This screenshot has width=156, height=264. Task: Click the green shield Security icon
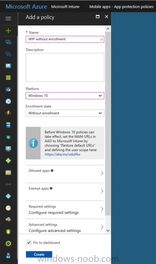[8, 232]
